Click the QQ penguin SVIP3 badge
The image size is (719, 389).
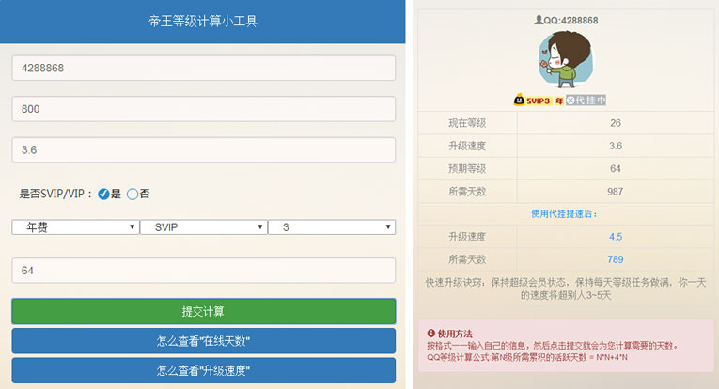[532, 100]
